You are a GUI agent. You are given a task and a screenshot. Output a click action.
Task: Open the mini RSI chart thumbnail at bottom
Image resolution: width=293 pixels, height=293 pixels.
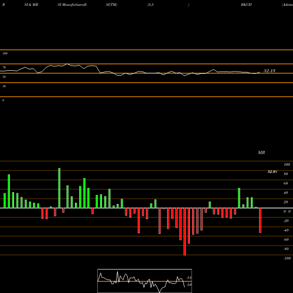click(x=145, y=281)
